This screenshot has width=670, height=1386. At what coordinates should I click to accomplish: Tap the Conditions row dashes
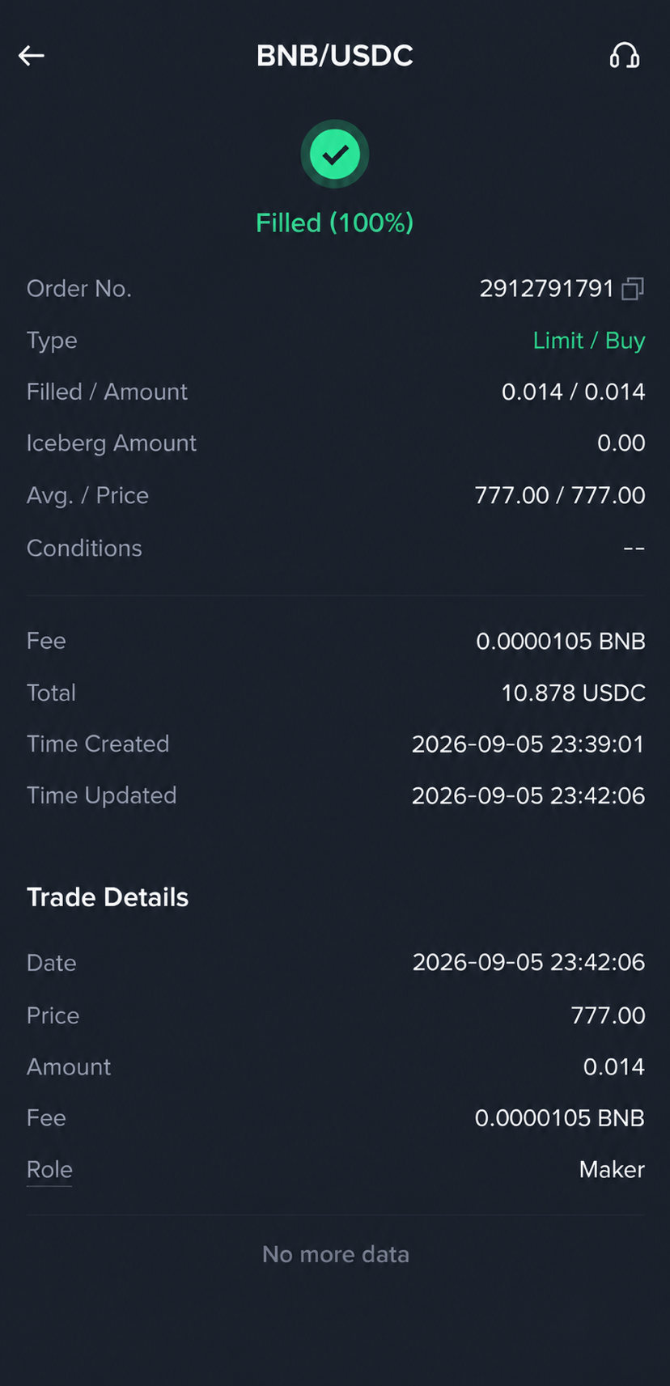coord(634,549)
